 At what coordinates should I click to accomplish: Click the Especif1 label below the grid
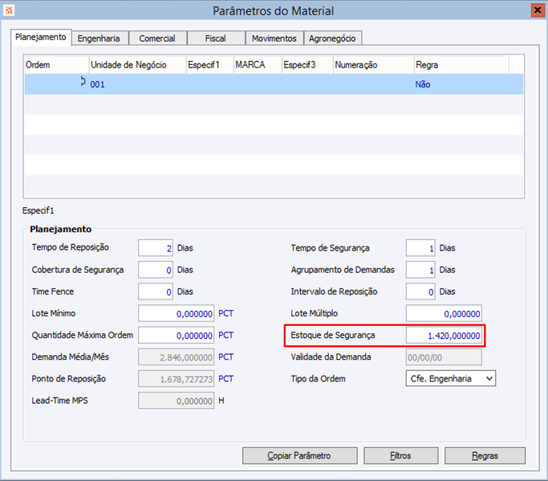click(38, 210)
